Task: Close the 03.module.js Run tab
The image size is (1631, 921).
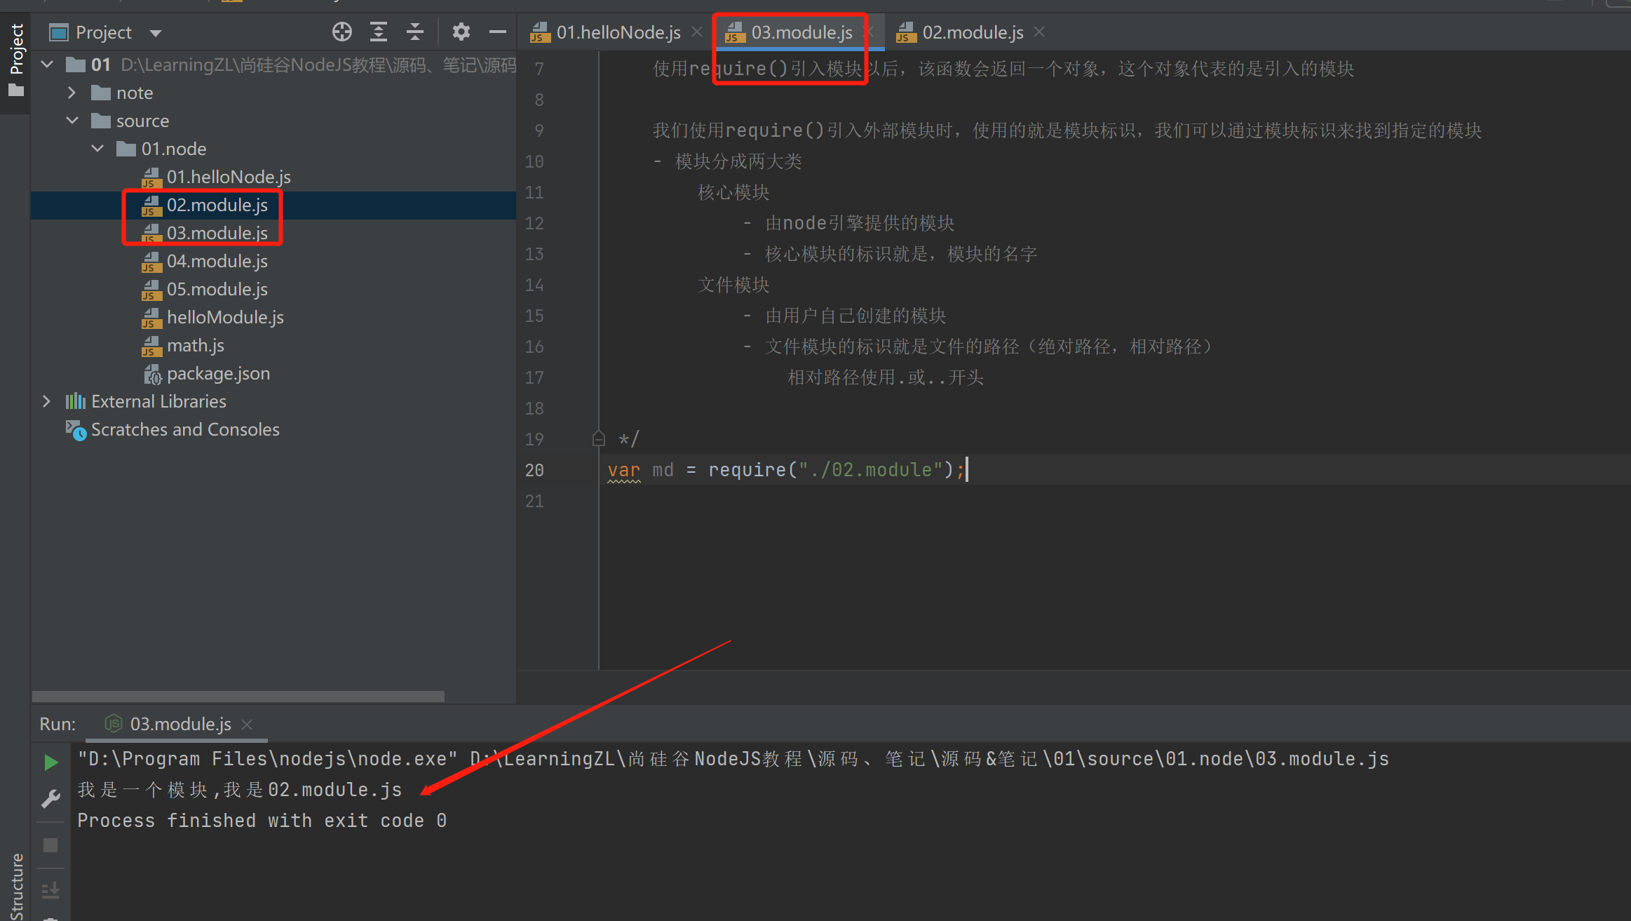Action: [x=247, y=724]
